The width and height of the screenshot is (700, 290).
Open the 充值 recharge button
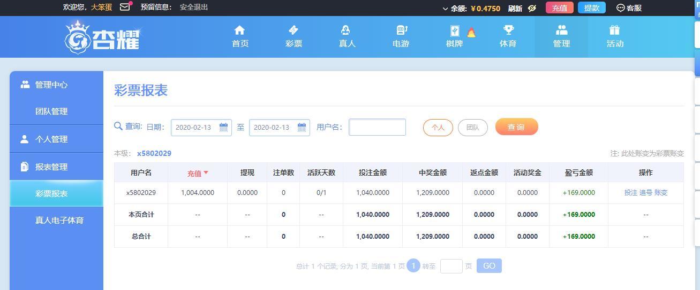tap(560, 8)
